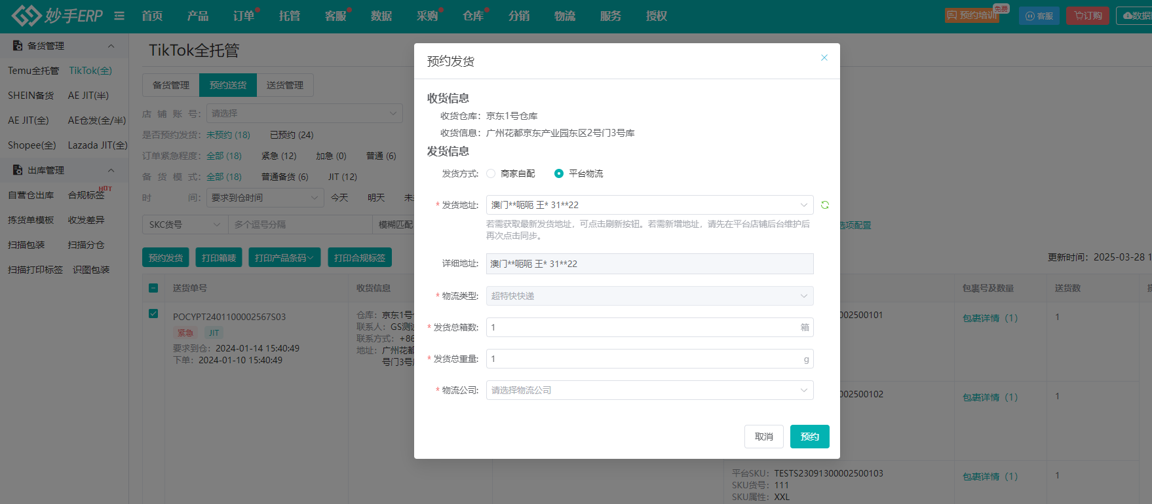
Task: Click the 打印合规标签 button
Action: (x=360, y=257)
